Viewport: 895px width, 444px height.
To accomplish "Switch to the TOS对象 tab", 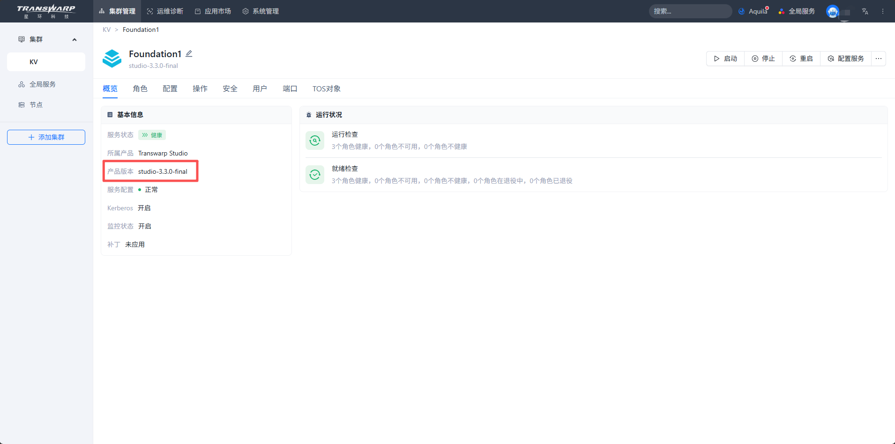I will 327,89.
